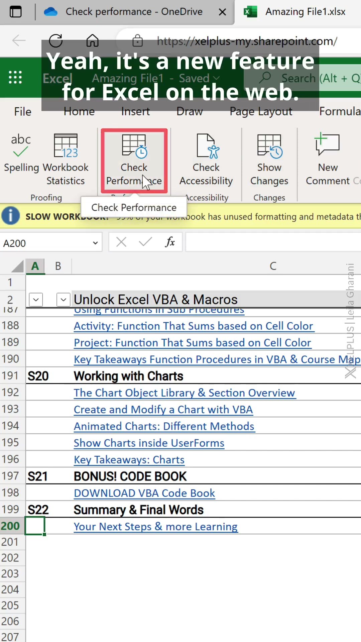The width and height of the screenshot is (361, 642).
Task: Expand the column A filter dropdown
Action: [x=36, y=300]
